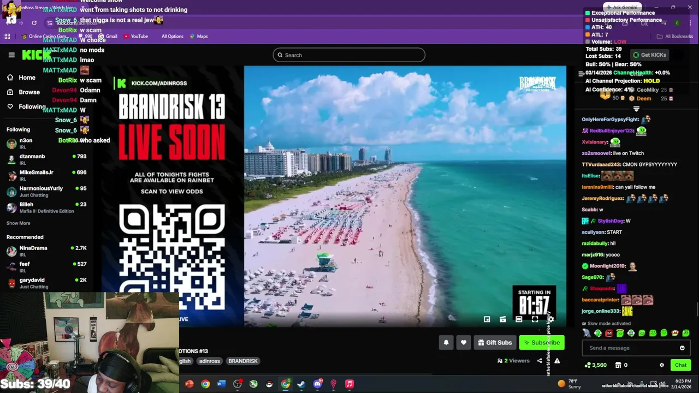This screenshot has height=393, width=699.
Task: Open the Chrome Apps grid shortcut
Action: tap(7, 37)
